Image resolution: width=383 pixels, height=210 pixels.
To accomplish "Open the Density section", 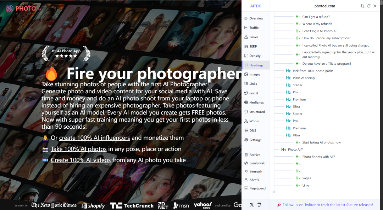I will (x=255, y=56).
